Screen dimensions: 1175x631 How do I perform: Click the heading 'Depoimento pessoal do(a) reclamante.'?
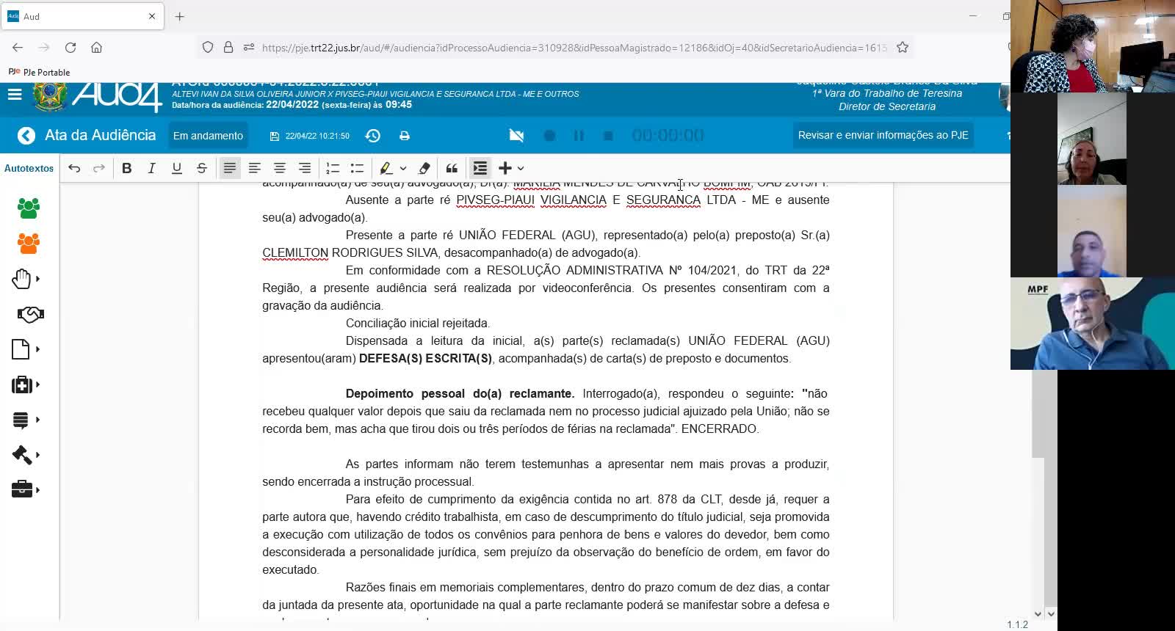point(460,394)
